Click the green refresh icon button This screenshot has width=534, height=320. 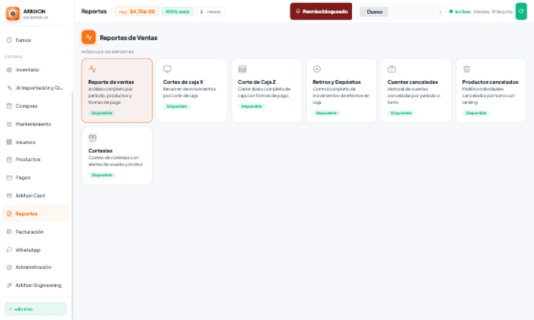[x=521, y=11]
